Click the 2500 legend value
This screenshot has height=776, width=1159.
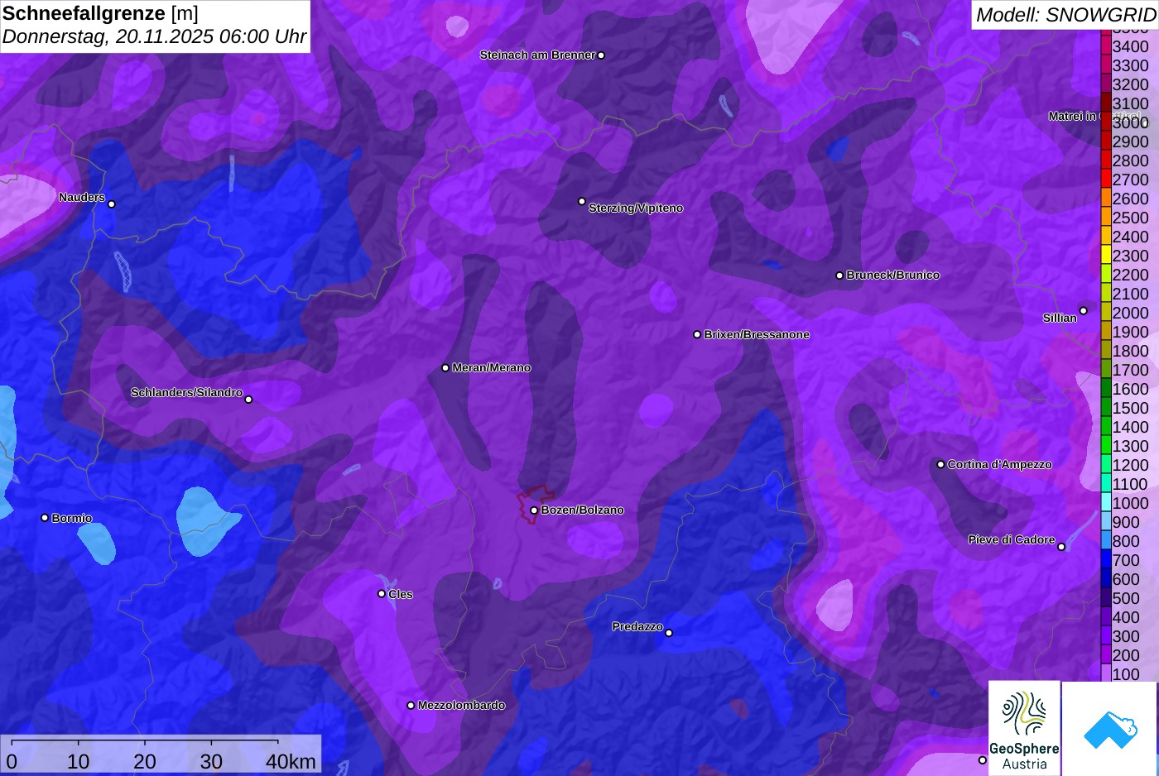[1130, 218]
